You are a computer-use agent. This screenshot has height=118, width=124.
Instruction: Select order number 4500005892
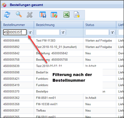(x=11, y=47)
